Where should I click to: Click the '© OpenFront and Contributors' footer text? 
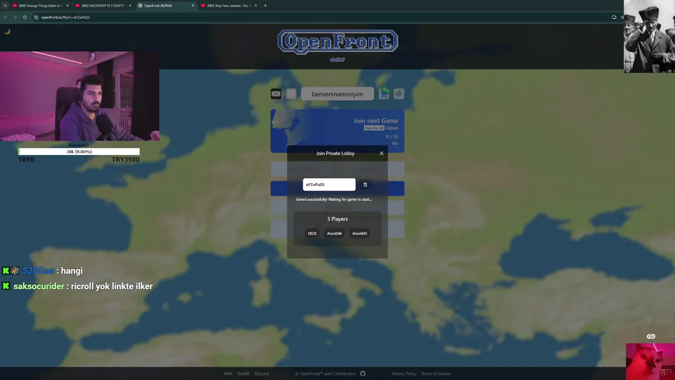325,374
